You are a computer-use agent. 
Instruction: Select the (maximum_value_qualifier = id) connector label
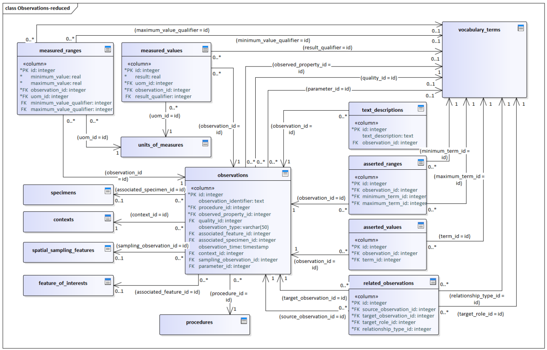[172, 30]
